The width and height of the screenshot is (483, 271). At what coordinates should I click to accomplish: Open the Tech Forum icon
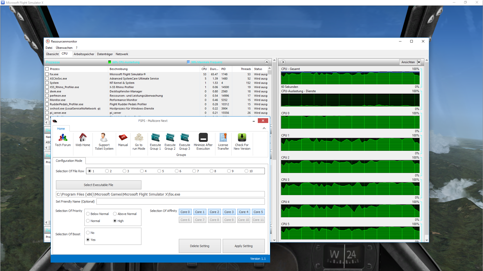click(63, 138)
